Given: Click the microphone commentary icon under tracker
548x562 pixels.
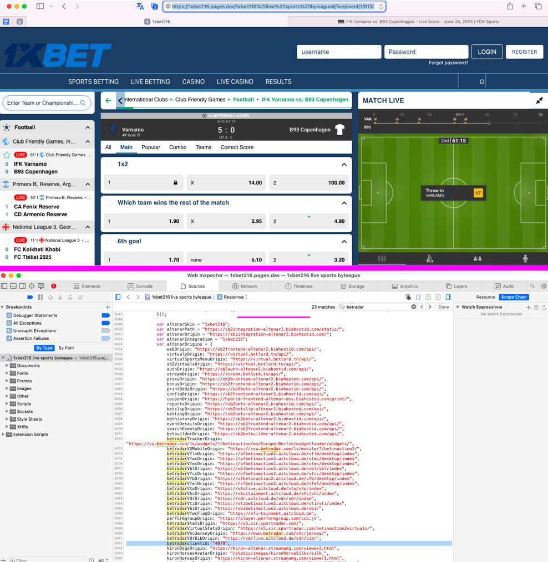Looking at the screenshot, I should (x=525, y=258).
